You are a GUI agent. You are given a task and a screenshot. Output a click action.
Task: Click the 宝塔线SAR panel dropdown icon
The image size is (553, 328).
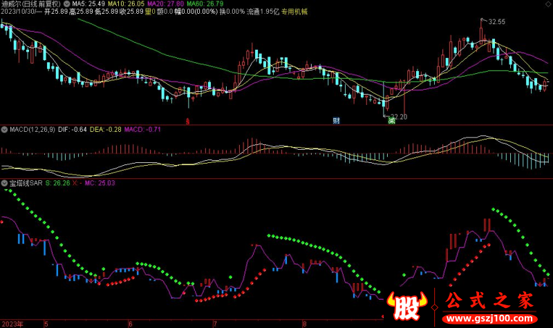click(x=4, y=184)
